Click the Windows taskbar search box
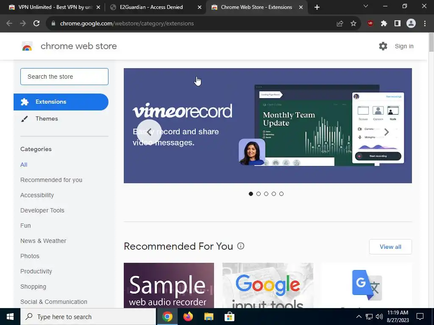Viewport: 434px width, 325px height. pos(88,317)
